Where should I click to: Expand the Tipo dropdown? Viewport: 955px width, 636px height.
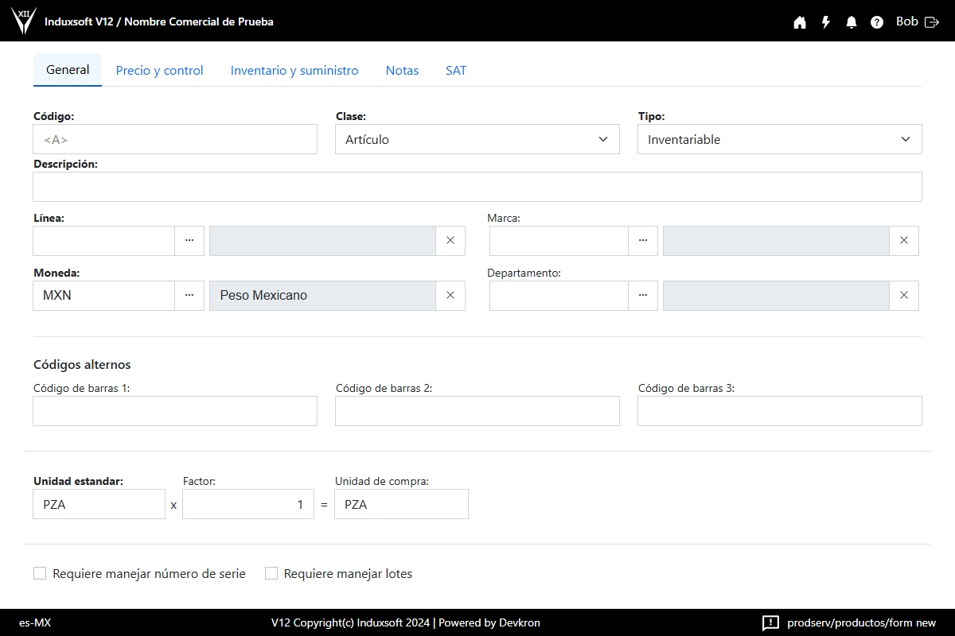(x=779, y=139)
